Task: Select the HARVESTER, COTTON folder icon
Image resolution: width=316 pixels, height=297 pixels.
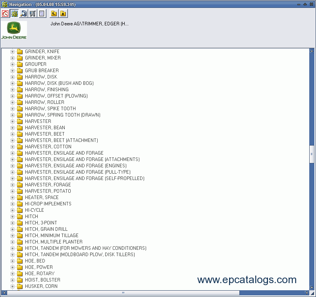Action: click(19, 147)
